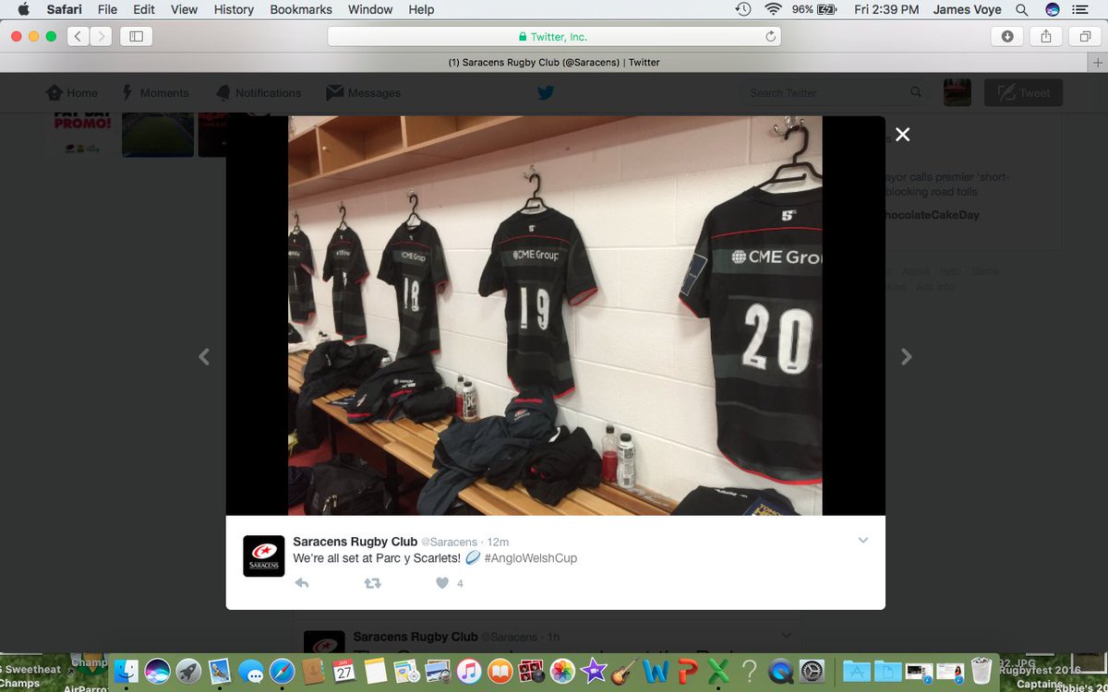Click the Twitter bird logo
Viewport: 1108px width, 692px height.
[545, 92]
